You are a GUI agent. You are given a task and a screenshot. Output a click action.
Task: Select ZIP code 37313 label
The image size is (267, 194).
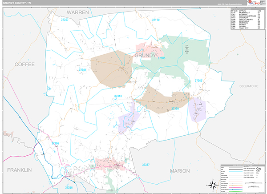tap(117, 96)
